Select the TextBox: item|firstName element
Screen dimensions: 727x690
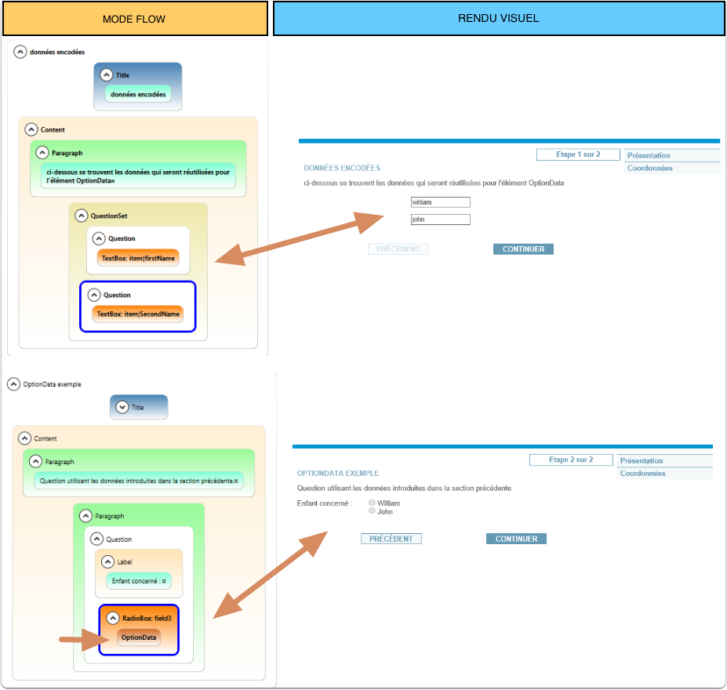tap(138, 258)
